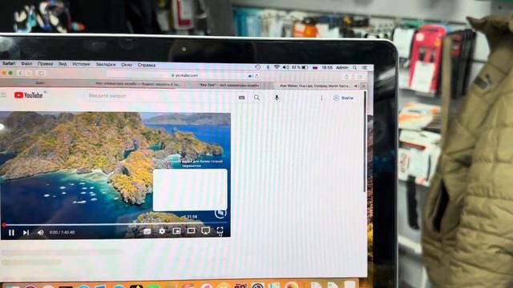The image size is (513, 288).
Task: Open Time Machine menu bar icon
Action: point(258,67)
